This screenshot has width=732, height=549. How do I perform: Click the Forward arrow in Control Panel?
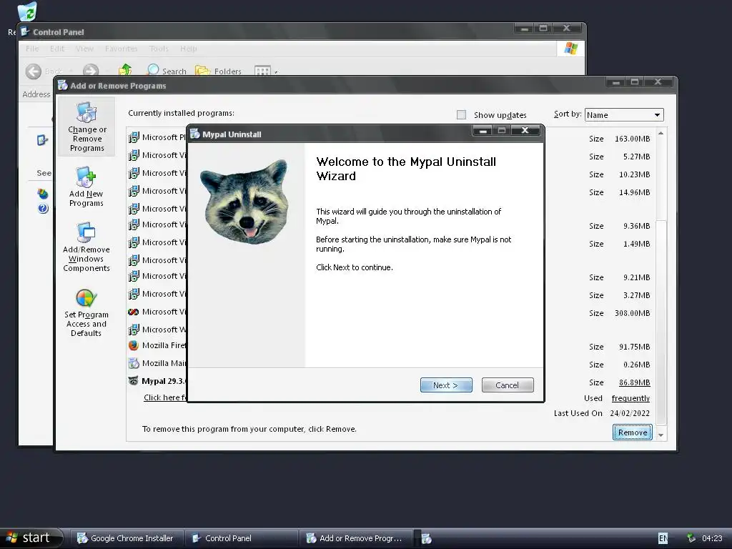[91, 71]
